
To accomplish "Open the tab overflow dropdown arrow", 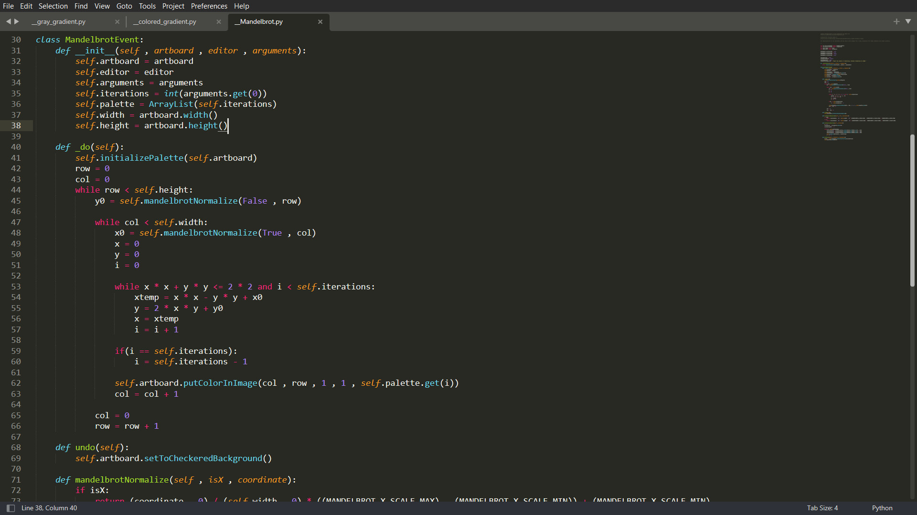I will point(908,21).
